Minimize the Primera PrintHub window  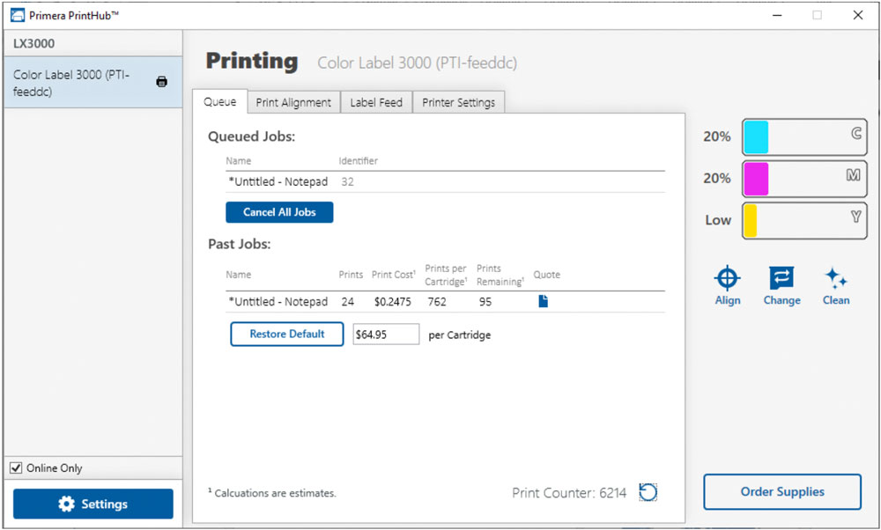[x=777, y=15]
